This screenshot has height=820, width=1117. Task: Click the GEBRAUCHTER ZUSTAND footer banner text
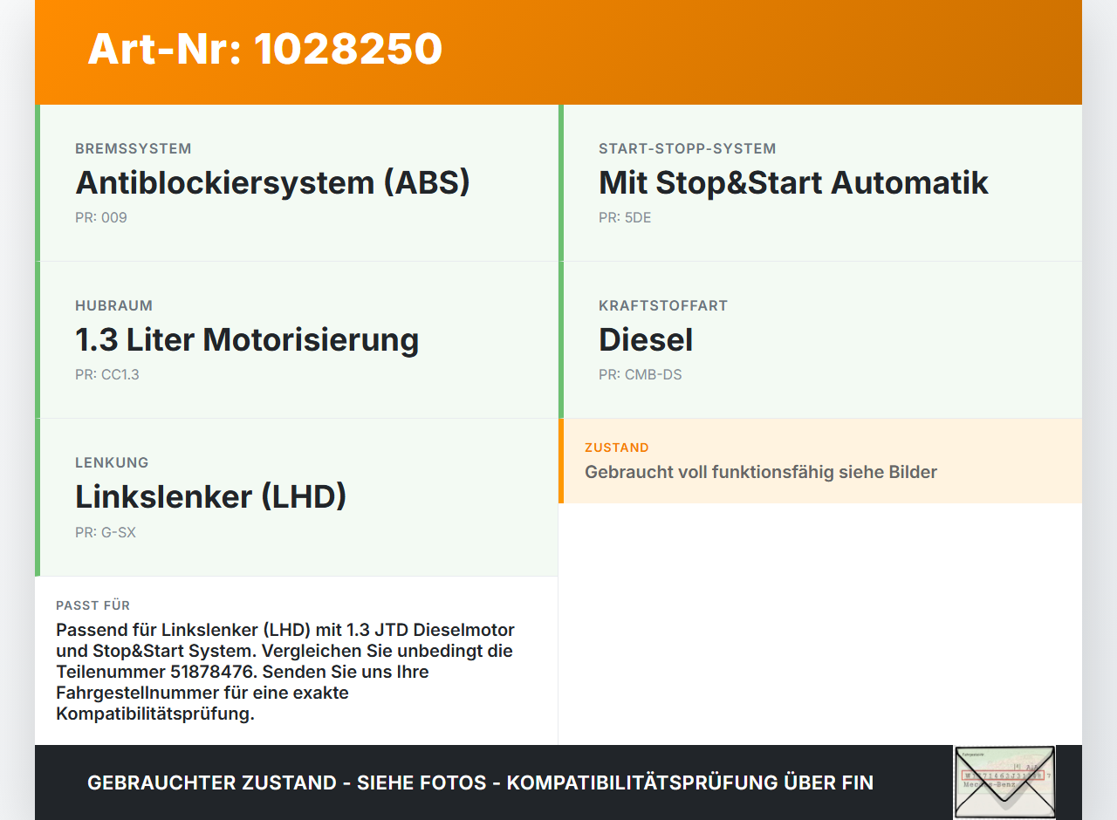point(480,782)
